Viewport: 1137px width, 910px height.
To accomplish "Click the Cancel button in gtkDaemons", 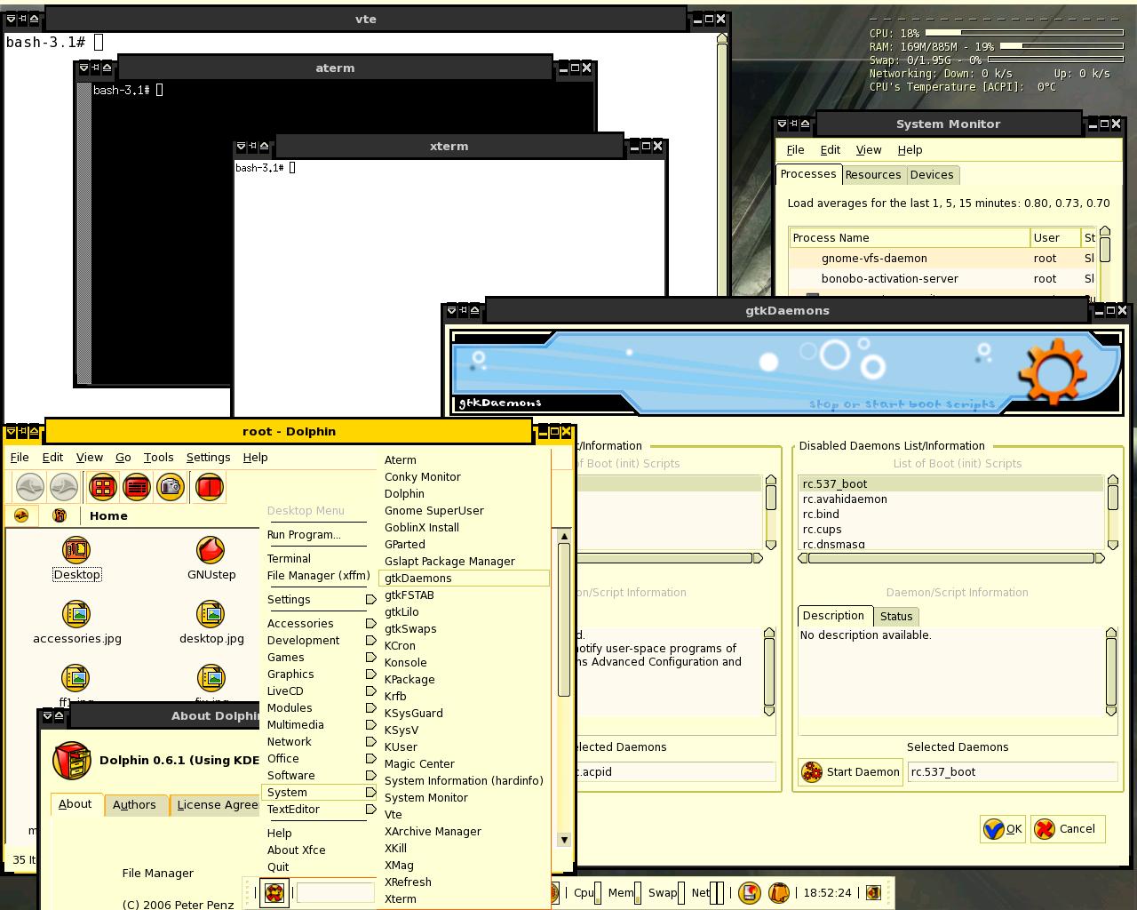I will click(x=1069, y=829).
